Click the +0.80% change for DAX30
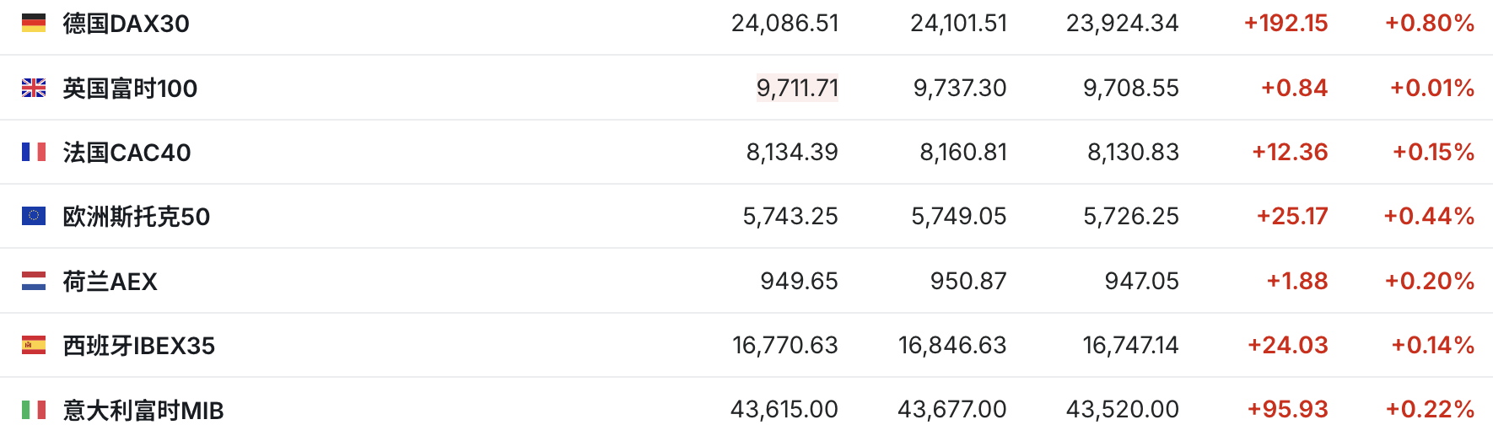 [1430, 23]
